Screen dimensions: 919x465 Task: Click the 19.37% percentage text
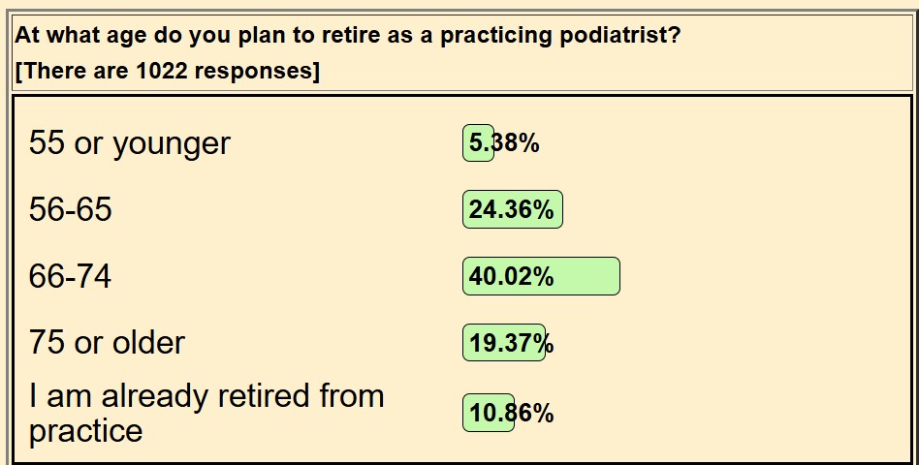(x=511, y=343)
